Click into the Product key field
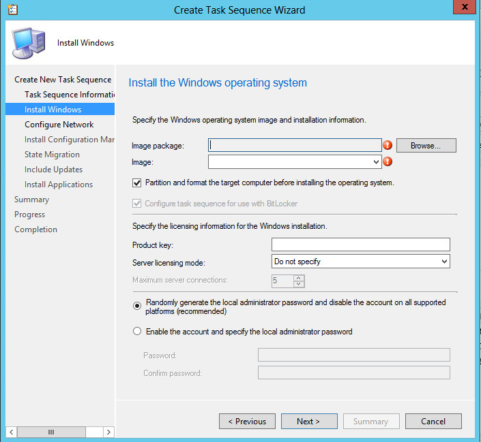Screen dimensions: 481x442 click(361, 244)
